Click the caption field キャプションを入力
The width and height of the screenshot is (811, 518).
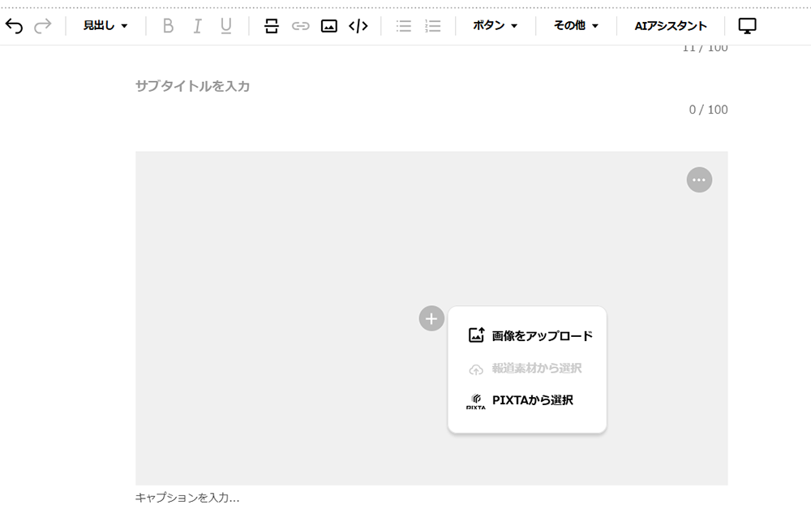(x=431, y=498)
